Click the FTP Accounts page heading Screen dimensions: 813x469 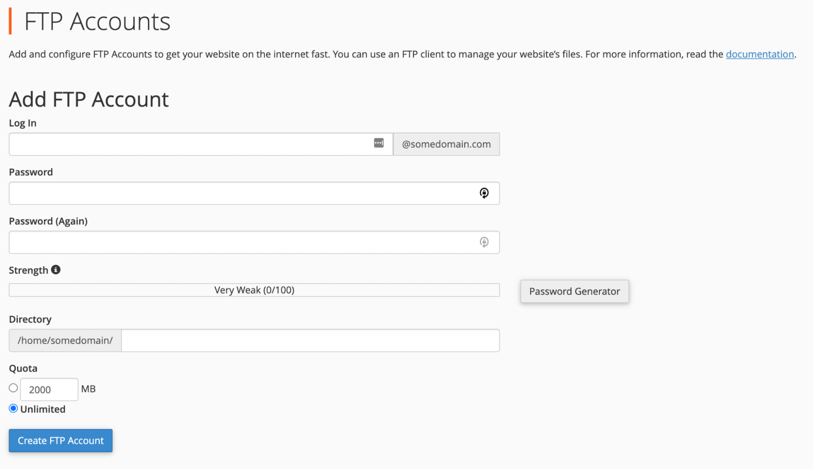point(97,22)
